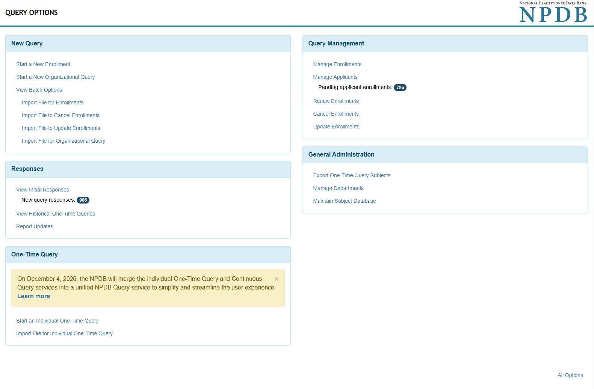Image resolution: width=594 pixels, height=389 pixels.
Task: Export One-Time Query Subjects
Action: pyautogui.click(x=352, y=175)
